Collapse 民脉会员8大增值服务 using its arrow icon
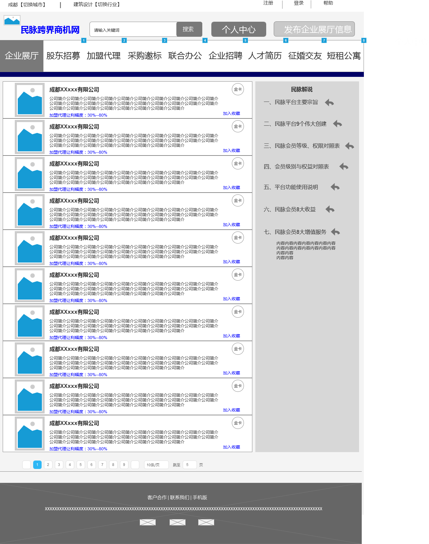 (x=335, y=232)
